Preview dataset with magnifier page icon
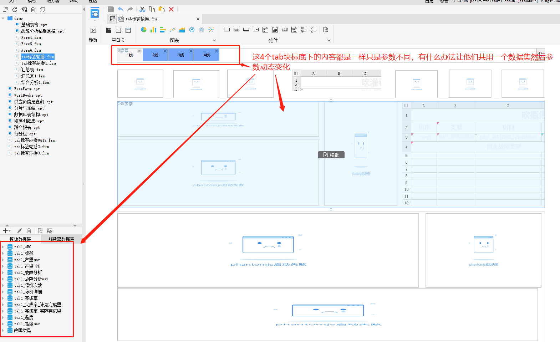The height and width of the screenshot is (342, 560). pos(40,231)
